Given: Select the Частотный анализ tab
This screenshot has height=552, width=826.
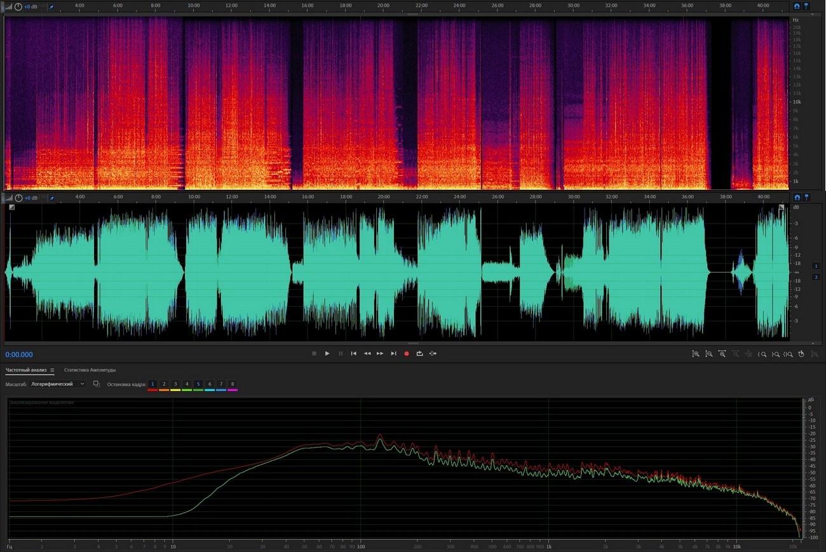Looking at the screenshot, I should (x=25, y=370).
